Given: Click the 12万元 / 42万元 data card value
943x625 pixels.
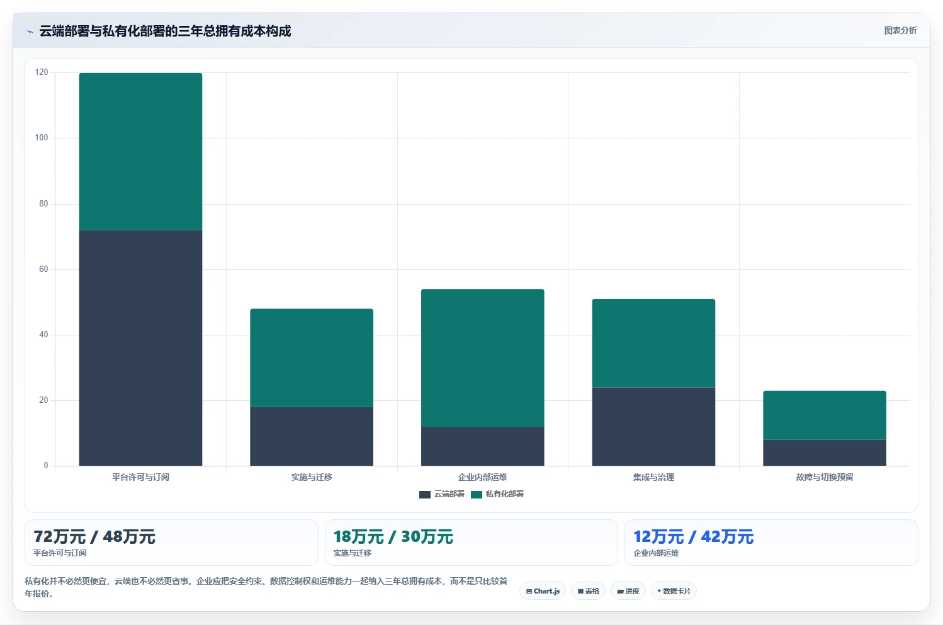Looking at the screenshot, I should [x=694, y=537].
